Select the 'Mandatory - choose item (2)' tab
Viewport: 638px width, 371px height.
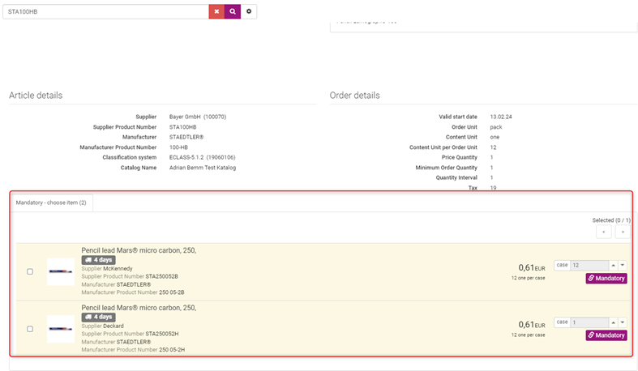(51, 203)
